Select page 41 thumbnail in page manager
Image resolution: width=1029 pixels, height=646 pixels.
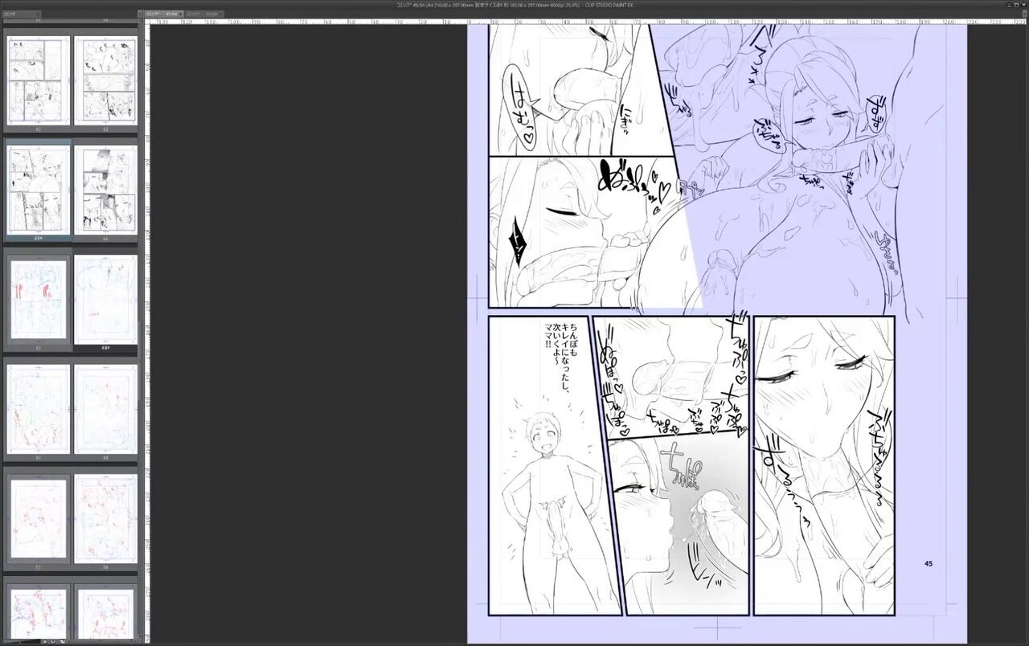(x=39, y=80)
